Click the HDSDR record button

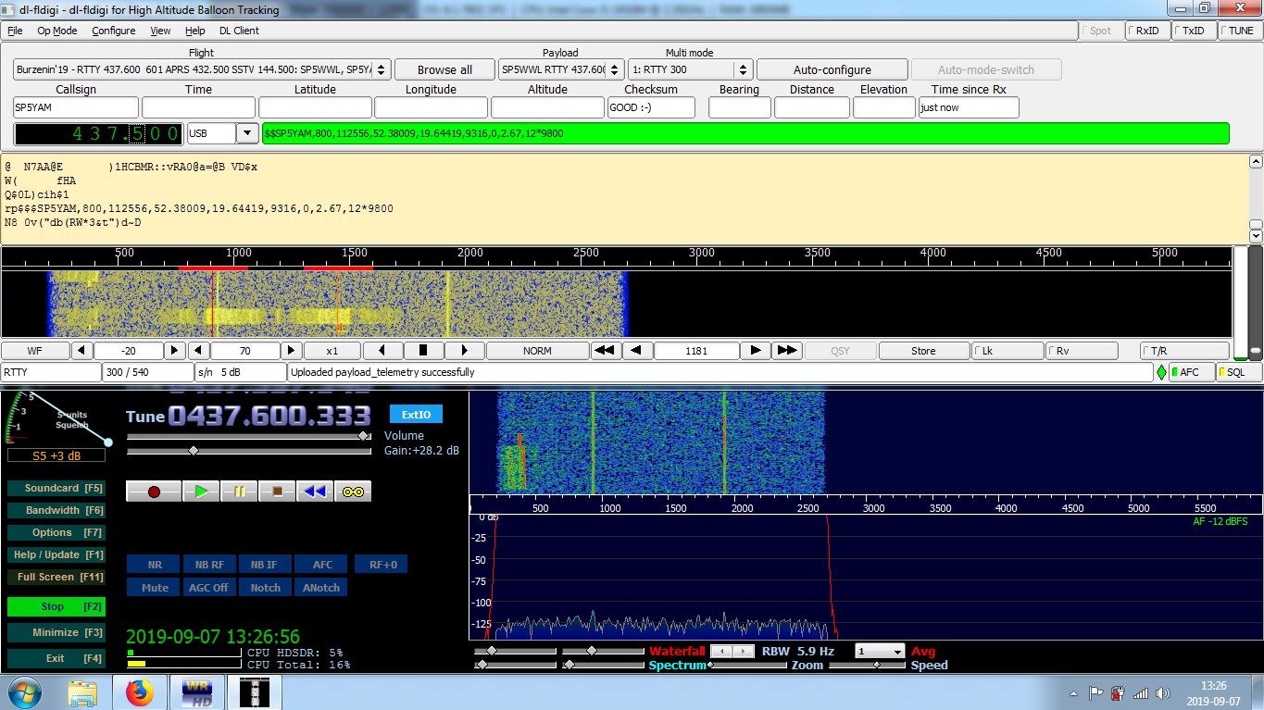click(x=154, y=492)
